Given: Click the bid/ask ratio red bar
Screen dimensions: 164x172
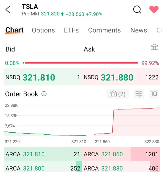Looking at the screenshot, I should (81, 63).
